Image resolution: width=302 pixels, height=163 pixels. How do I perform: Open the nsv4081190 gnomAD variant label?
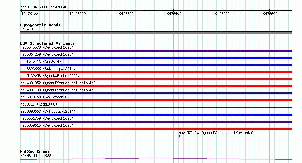58,90
